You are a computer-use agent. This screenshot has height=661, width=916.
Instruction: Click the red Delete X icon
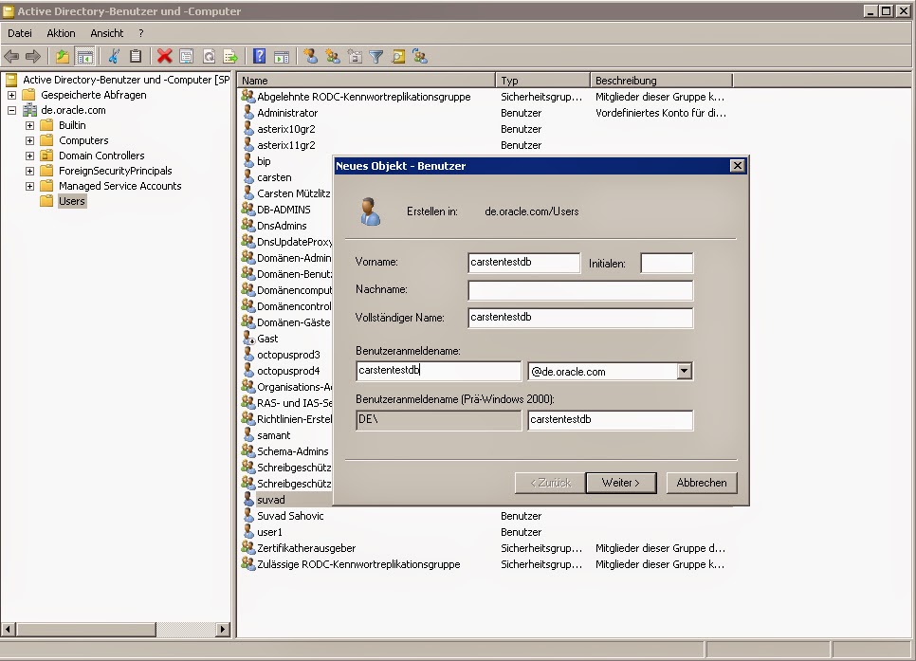pos(165,57)
